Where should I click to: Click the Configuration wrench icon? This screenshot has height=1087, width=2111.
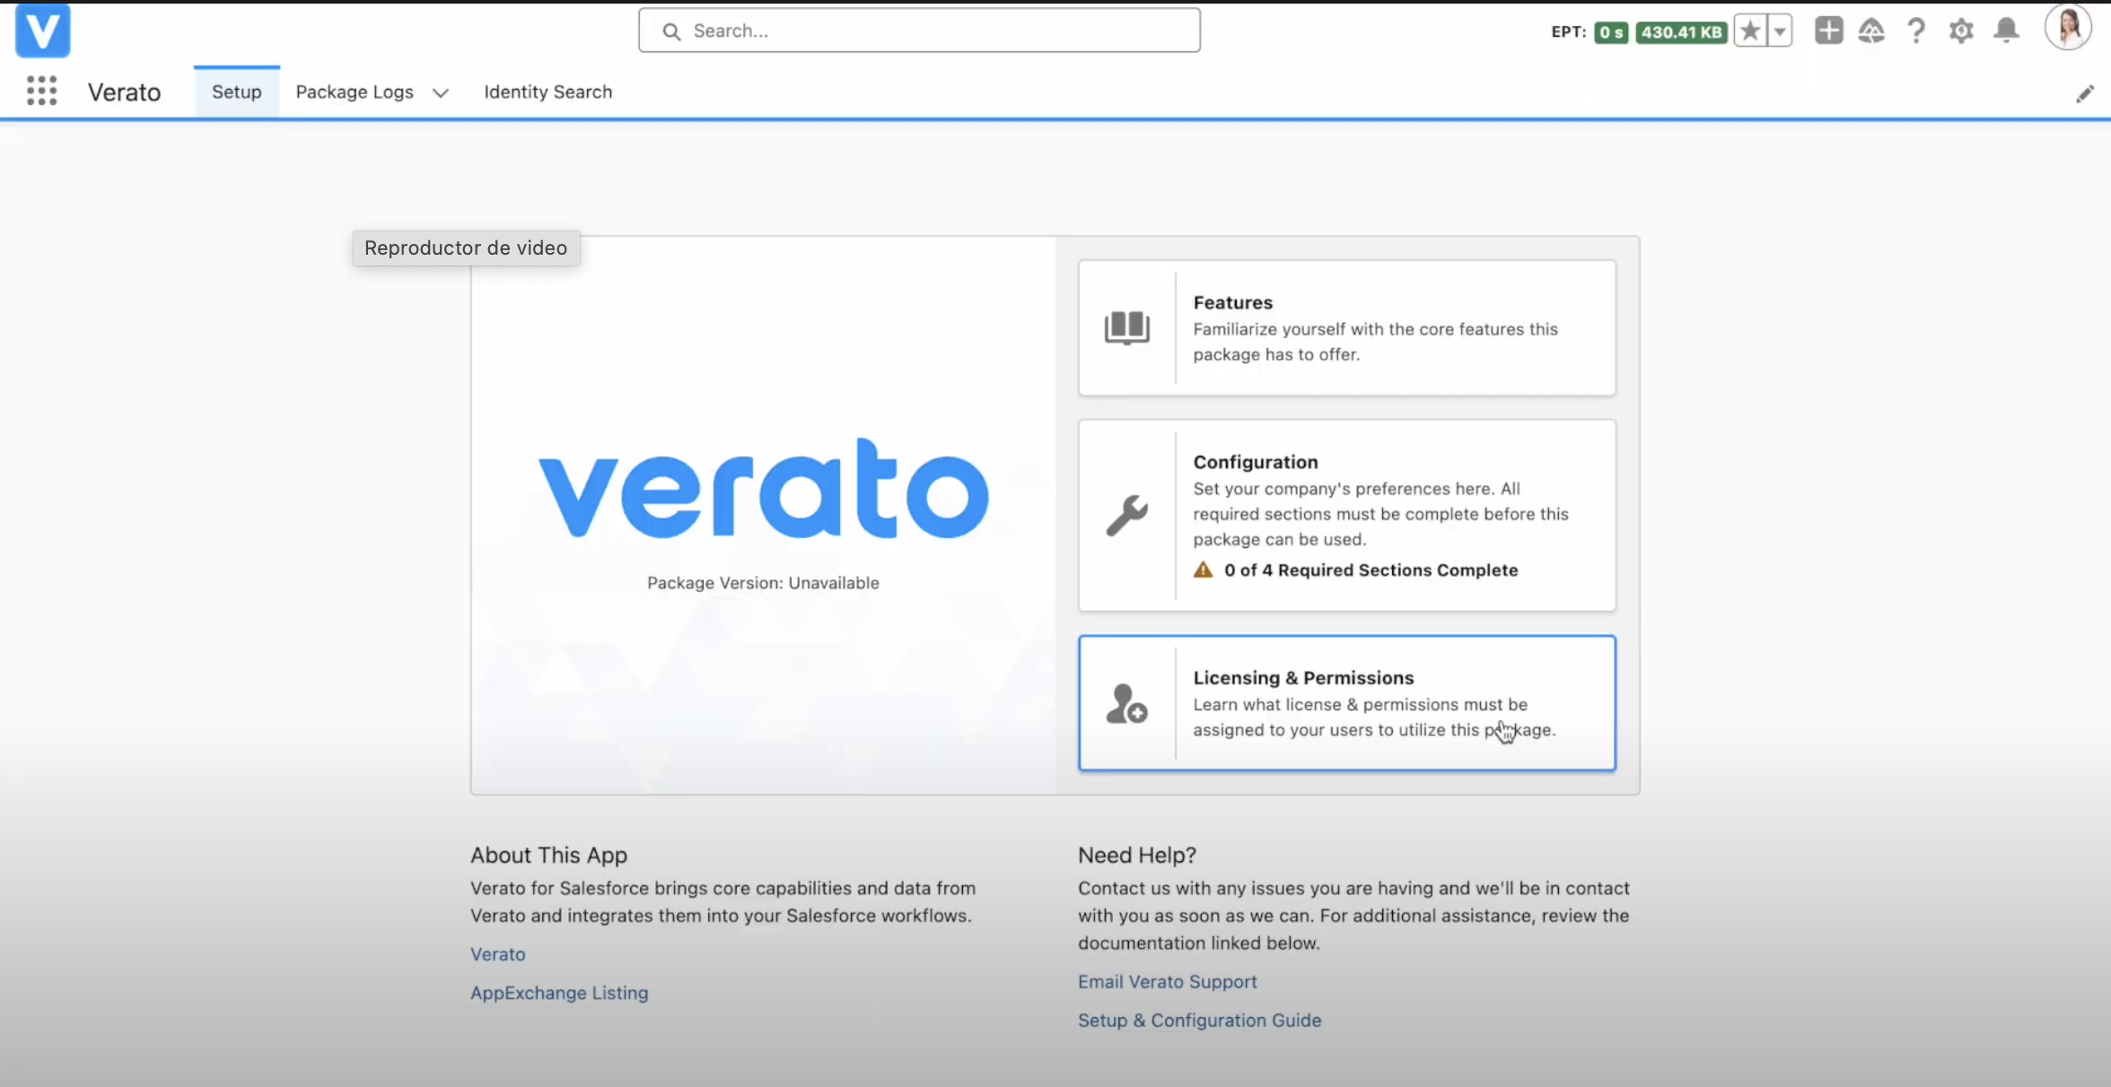coord(1126,515)
